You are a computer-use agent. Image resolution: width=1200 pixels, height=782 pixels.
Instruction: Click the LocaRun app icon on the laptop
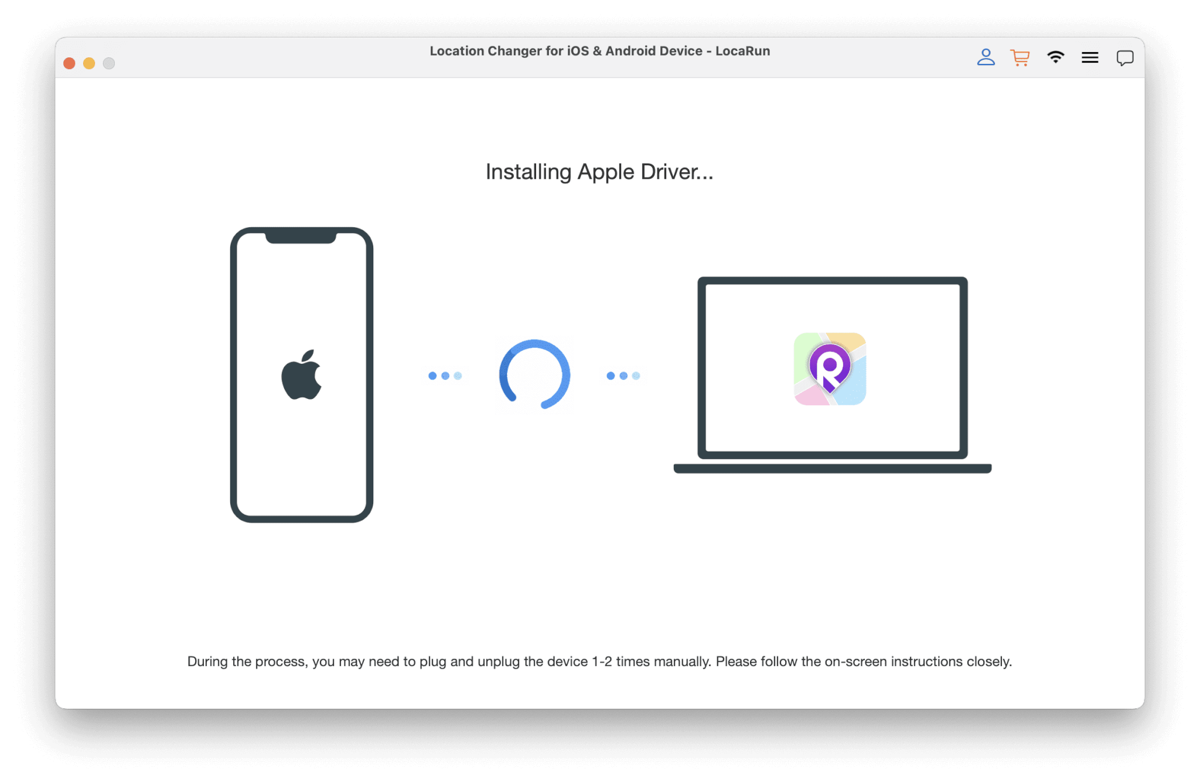tap(830, 369)
